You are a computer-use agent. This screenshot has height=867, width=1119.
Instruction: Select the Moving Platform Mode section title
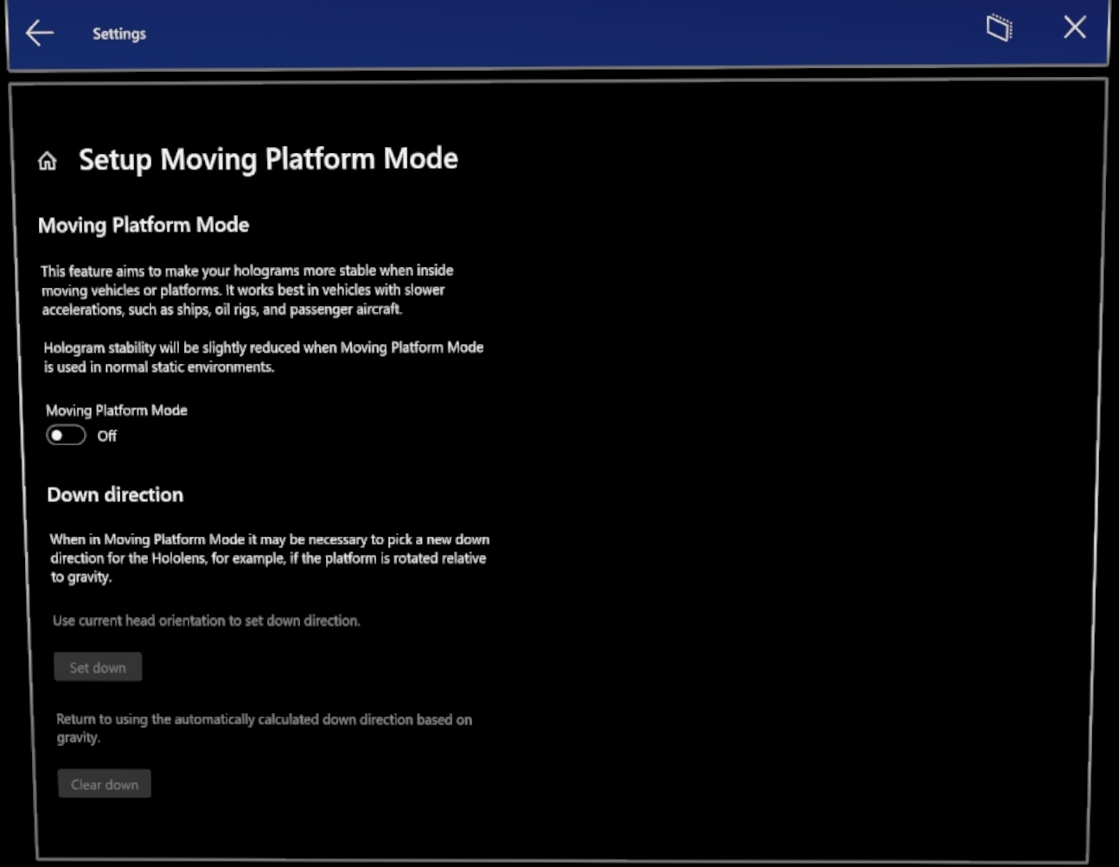144,225
